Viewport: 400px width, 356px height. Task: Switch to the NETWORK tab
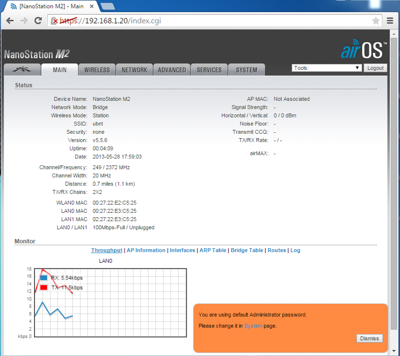coord(134,70)
